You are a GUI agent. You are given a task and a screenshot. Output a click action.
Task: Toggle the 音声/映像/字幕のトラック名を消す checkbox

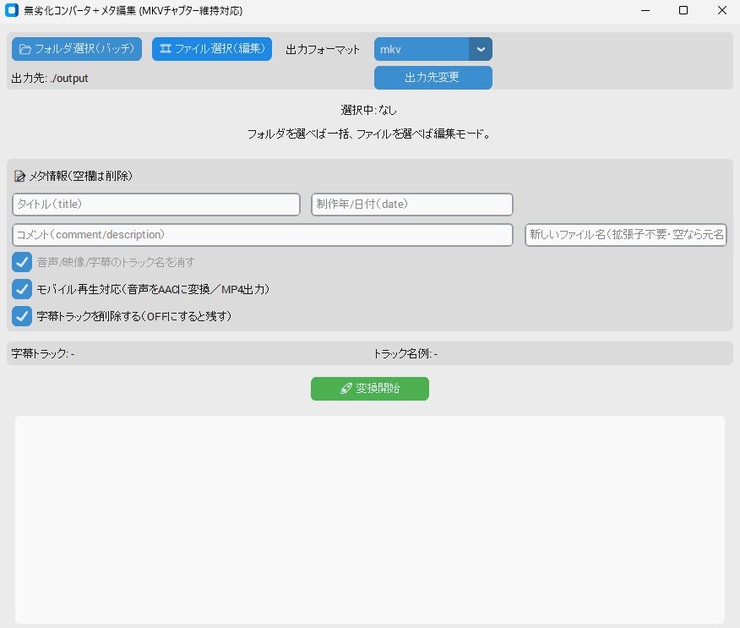[x=22, y=262]
